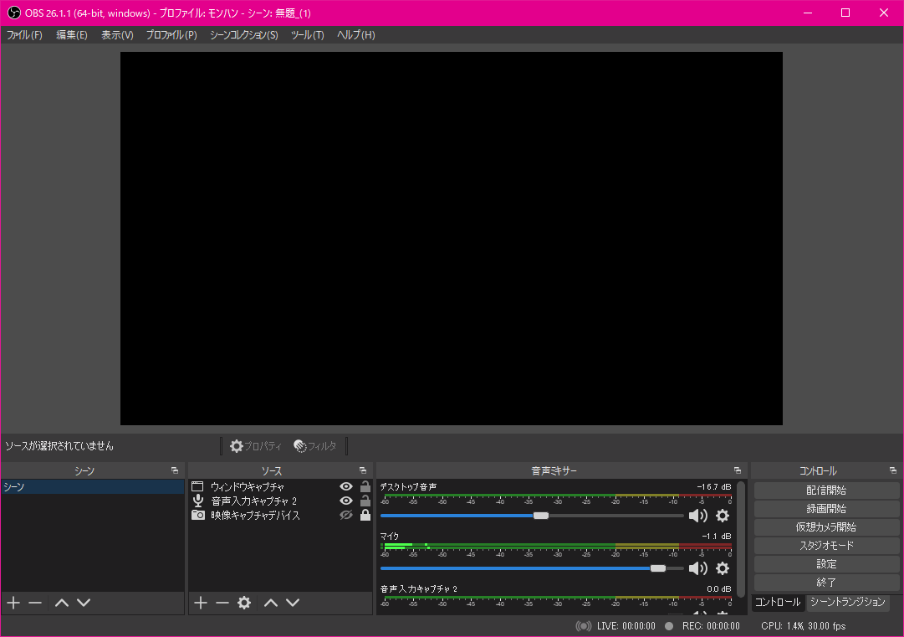904x637 pixels.
Task: Hide 音声入力キャプチャ 2 with eye icon
Action: click(346, 501)
